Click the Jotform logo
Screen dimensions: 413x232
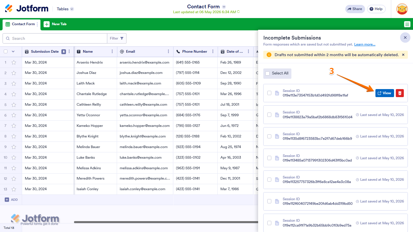point(27,9)
